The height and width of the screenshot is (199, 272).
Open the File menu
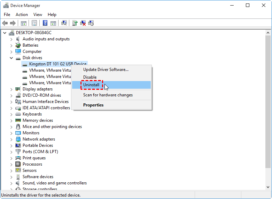(x=7, y=15)
